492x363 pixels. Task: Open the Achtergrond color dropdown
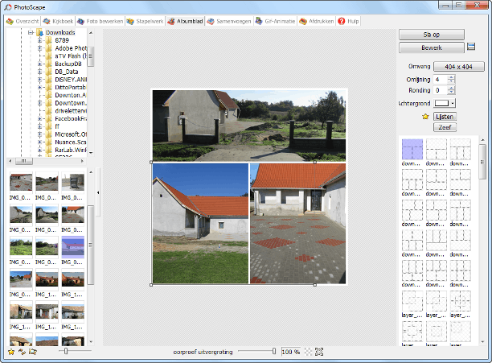point(453,103)
